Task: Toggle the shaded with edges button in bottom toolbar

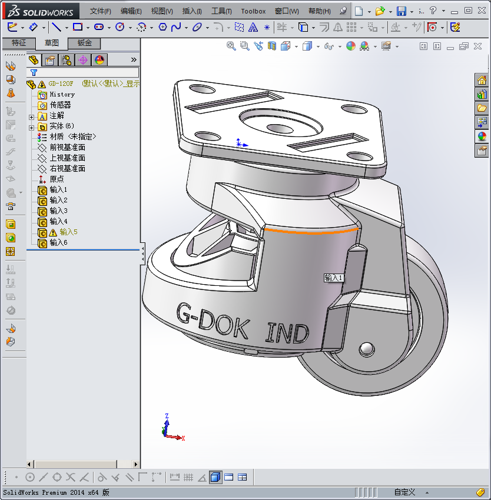Action: [x=215, y=477]
